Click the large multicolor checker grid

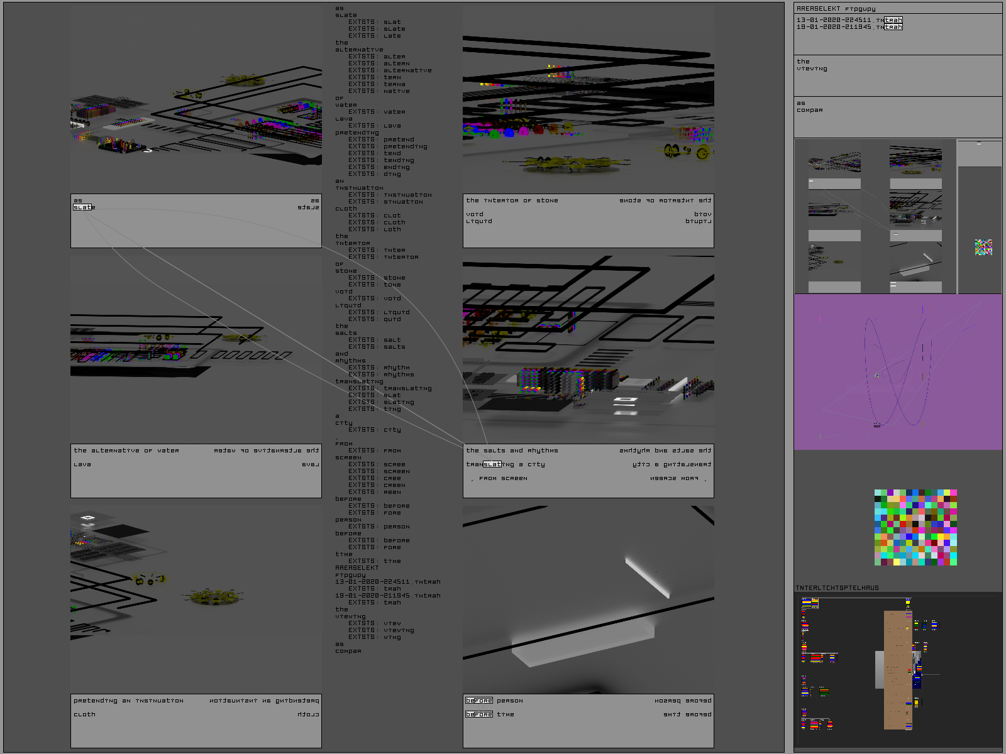coord(915,528)
